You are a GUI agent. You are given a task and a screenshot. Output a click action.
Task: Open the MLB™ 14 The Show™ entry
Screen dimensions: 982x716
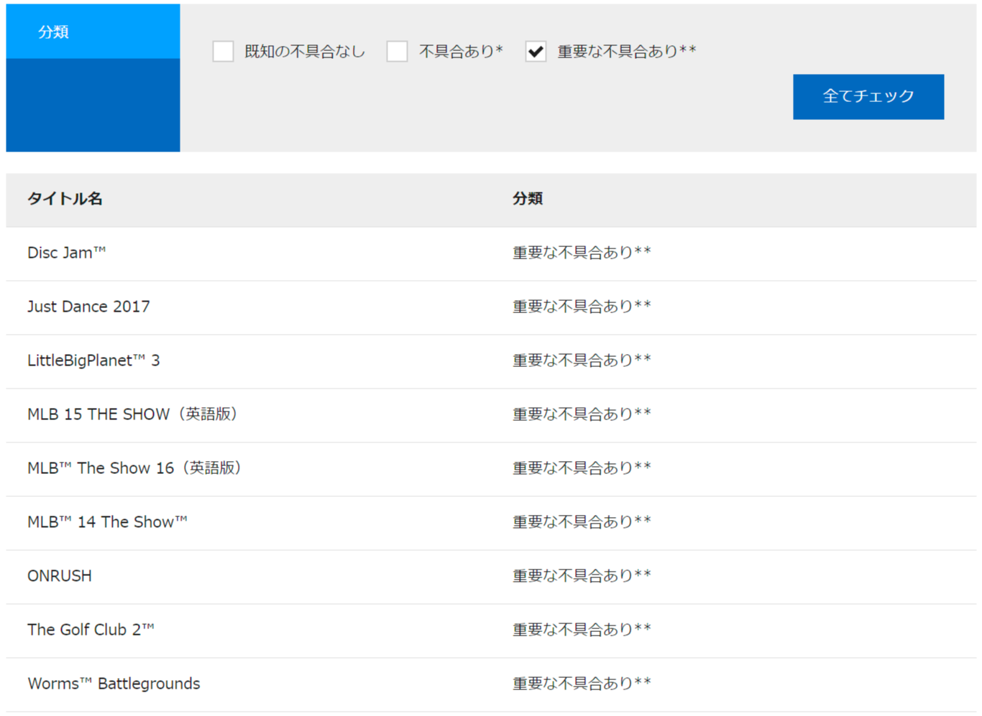pos(106,522)
